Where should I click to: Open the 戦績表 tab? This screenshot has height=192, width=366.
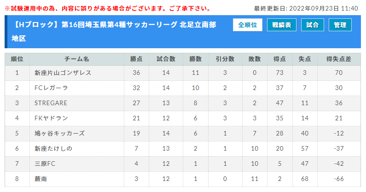(x=281, y=25)
